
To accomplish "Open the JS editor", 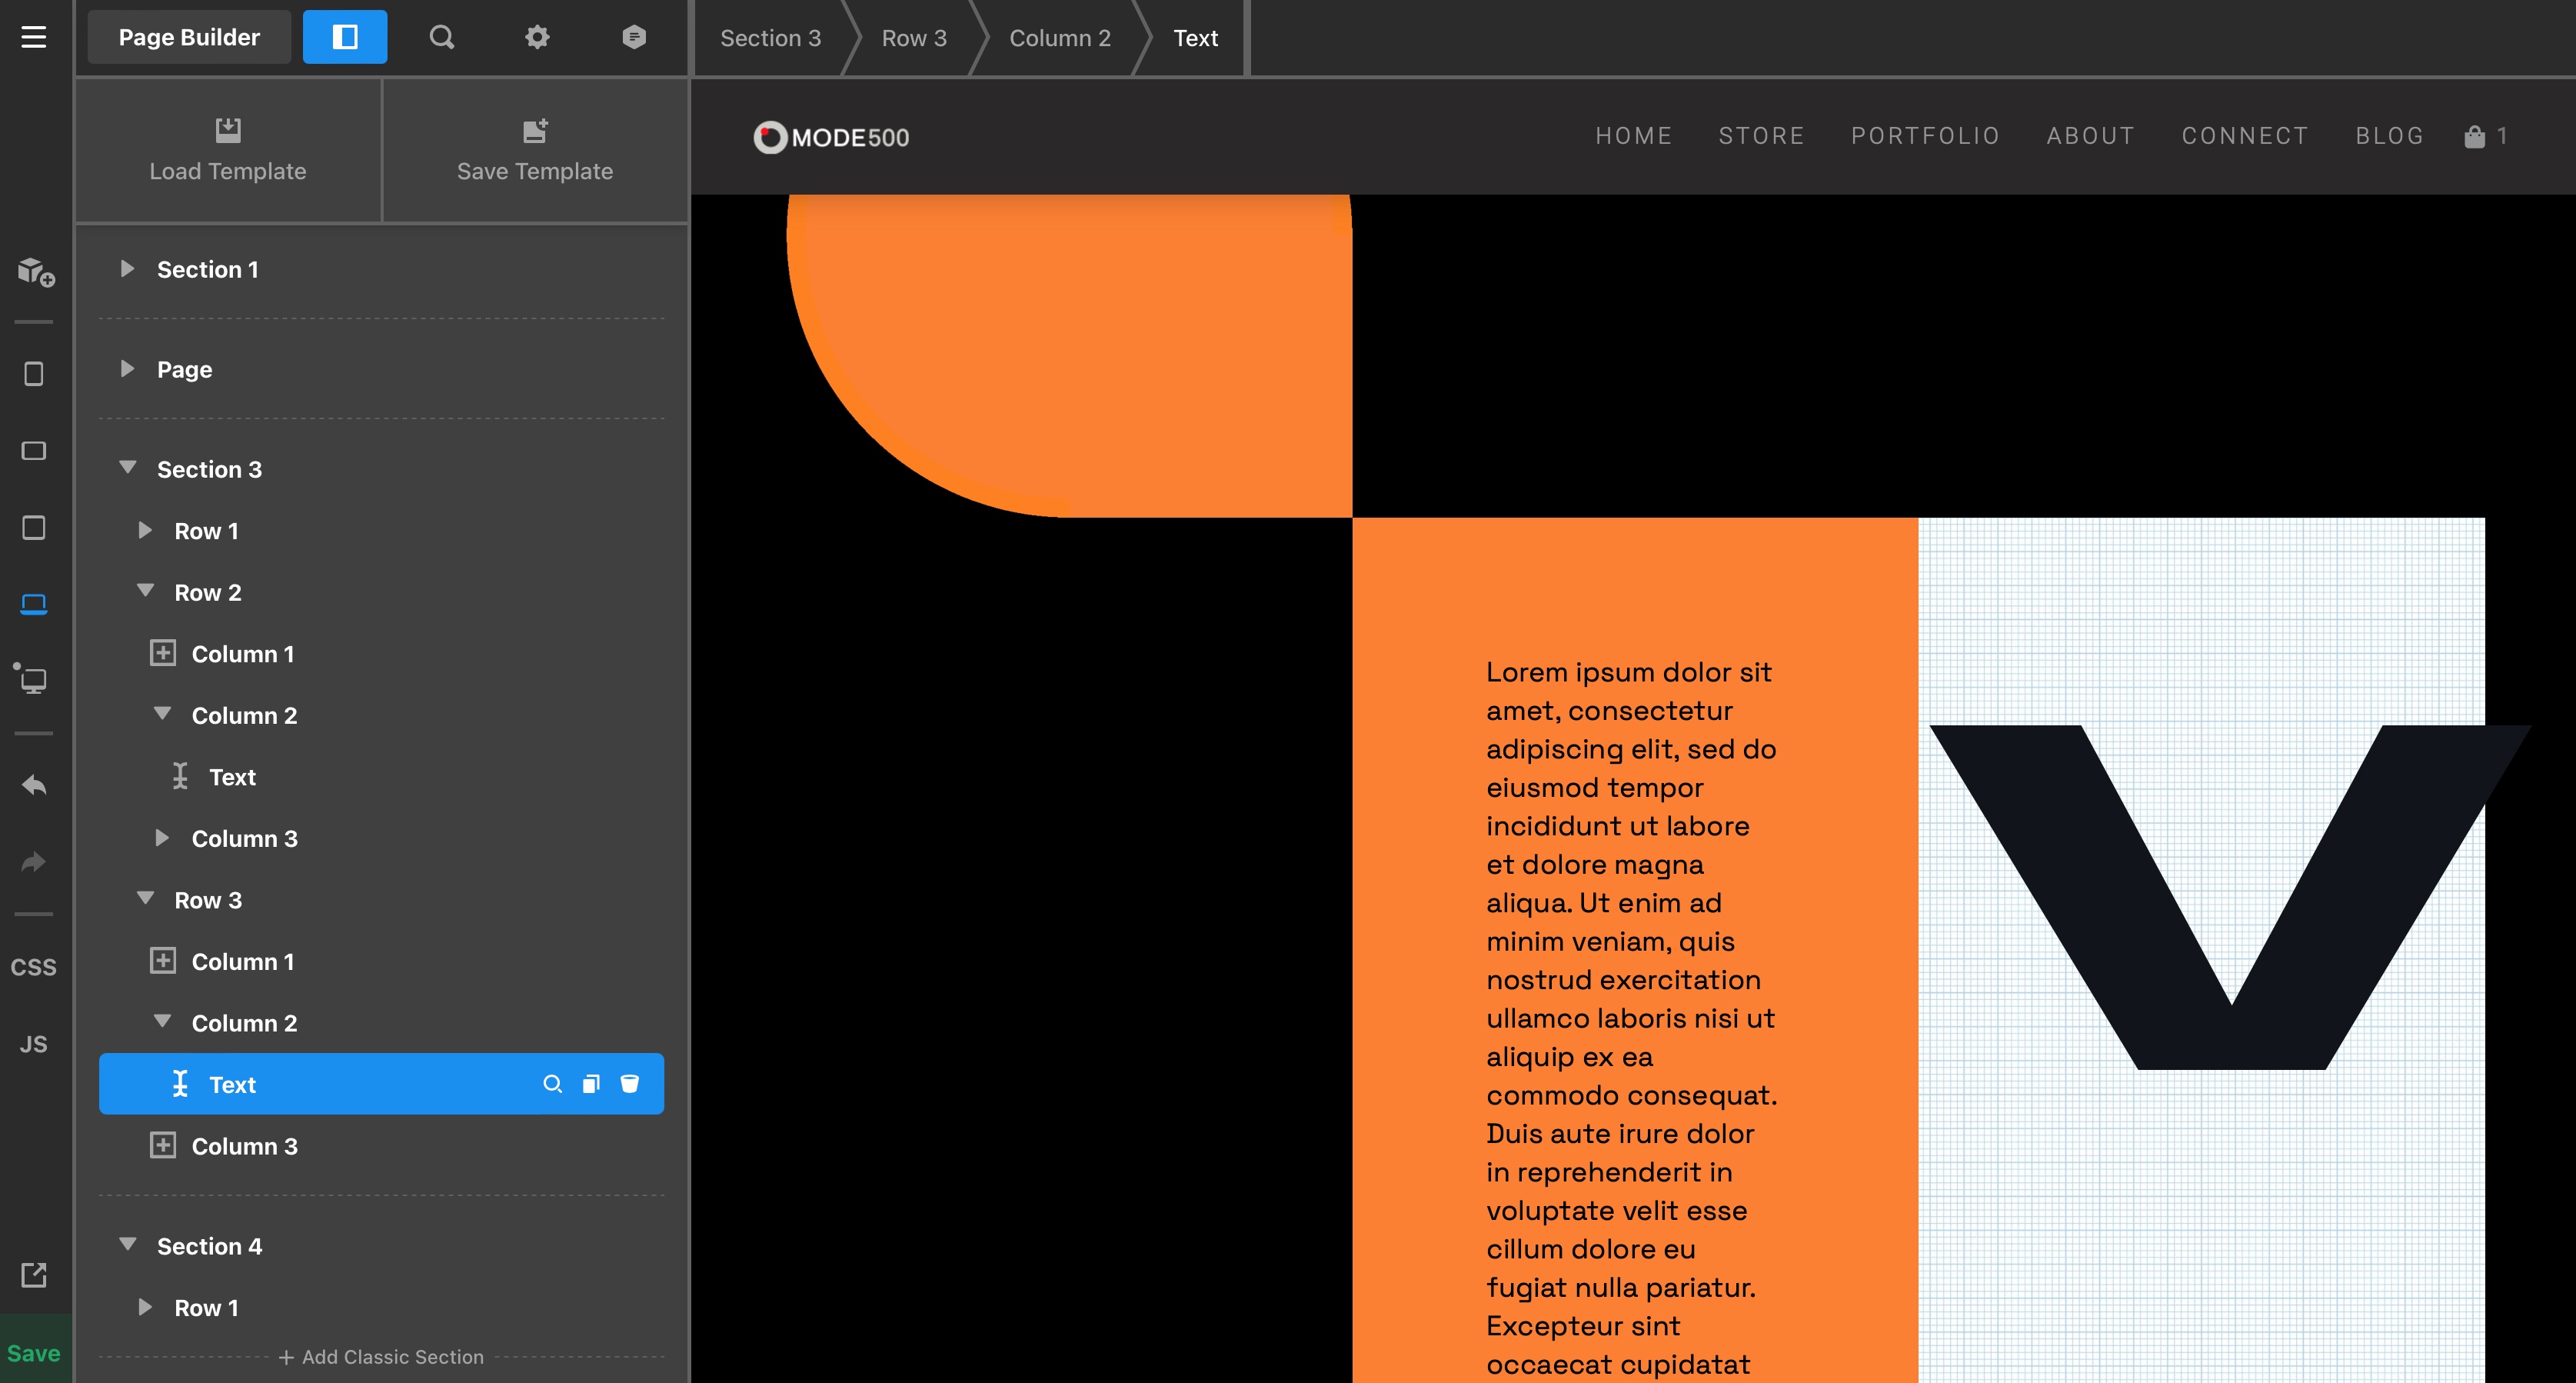I will coord(34,1044).
